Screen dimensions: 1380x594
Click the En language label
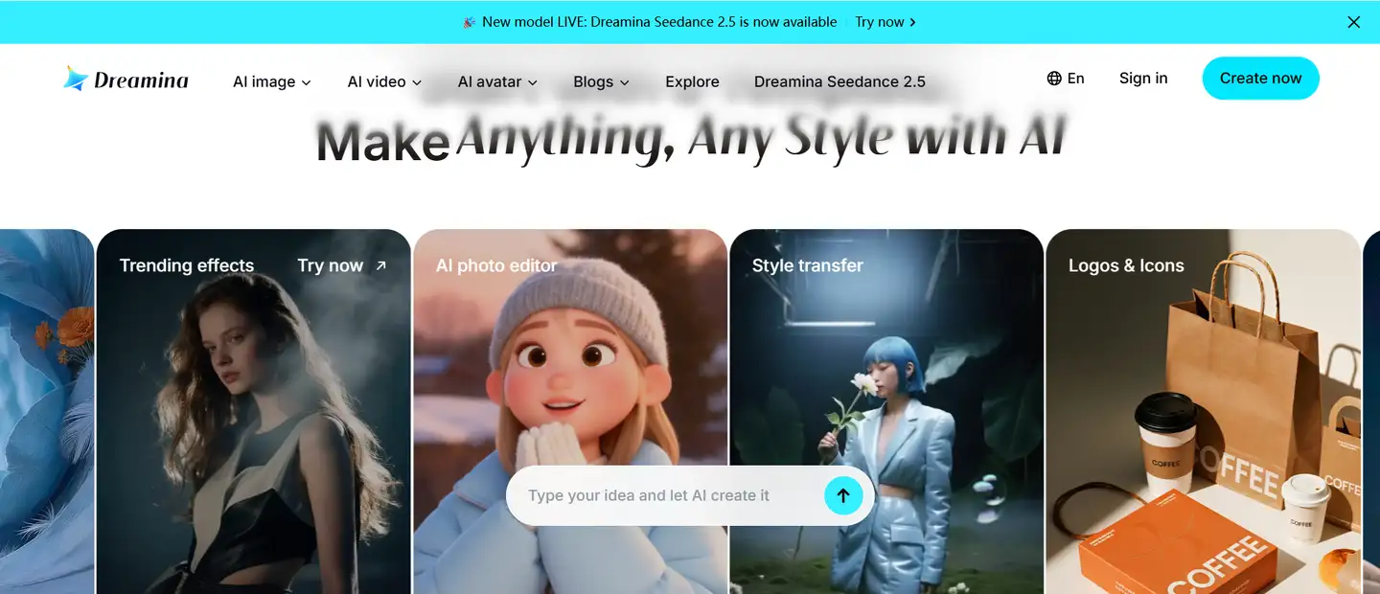click(x=1076, y=79)
